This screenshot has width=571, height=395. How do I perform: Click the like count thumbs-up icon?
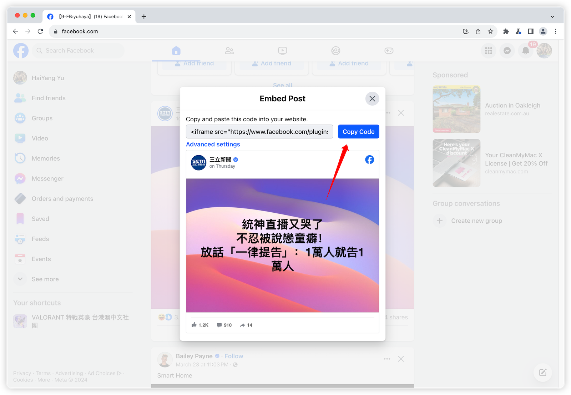(x=194, y=325)
